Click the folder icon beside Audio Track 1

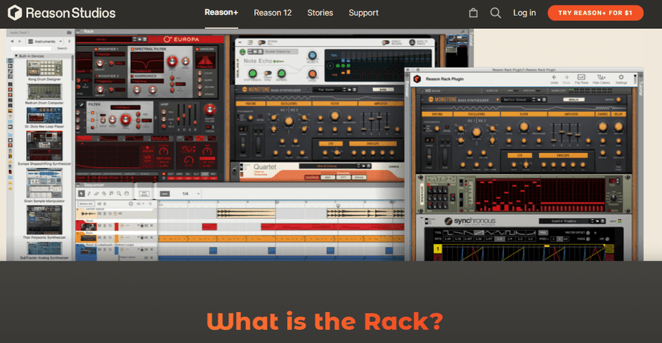click(69, 32)
